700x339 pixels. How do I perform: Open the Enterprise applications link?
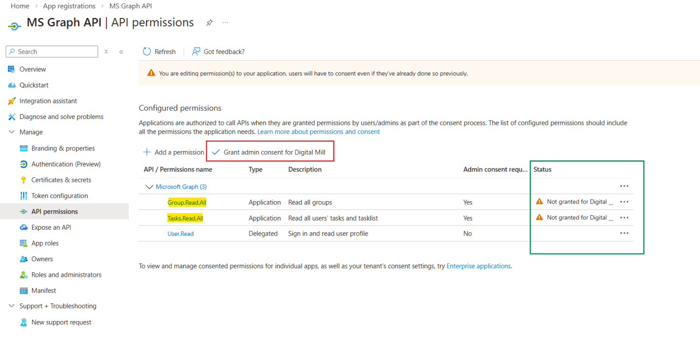click(x=479, y=266)
